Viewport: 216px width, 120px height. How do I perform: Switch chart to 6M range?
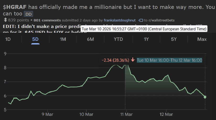[x=90, y=39]
